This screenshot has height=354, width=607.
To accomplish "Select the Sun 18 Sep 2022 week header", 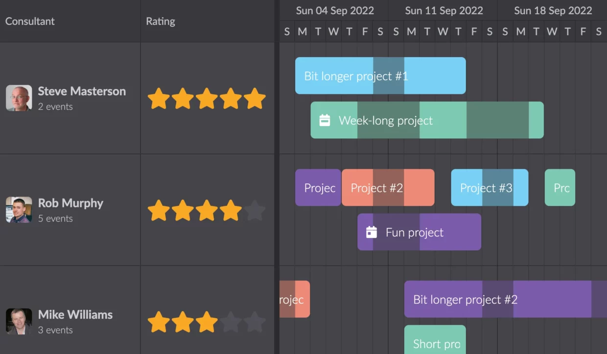I will (x=552, y=10).
